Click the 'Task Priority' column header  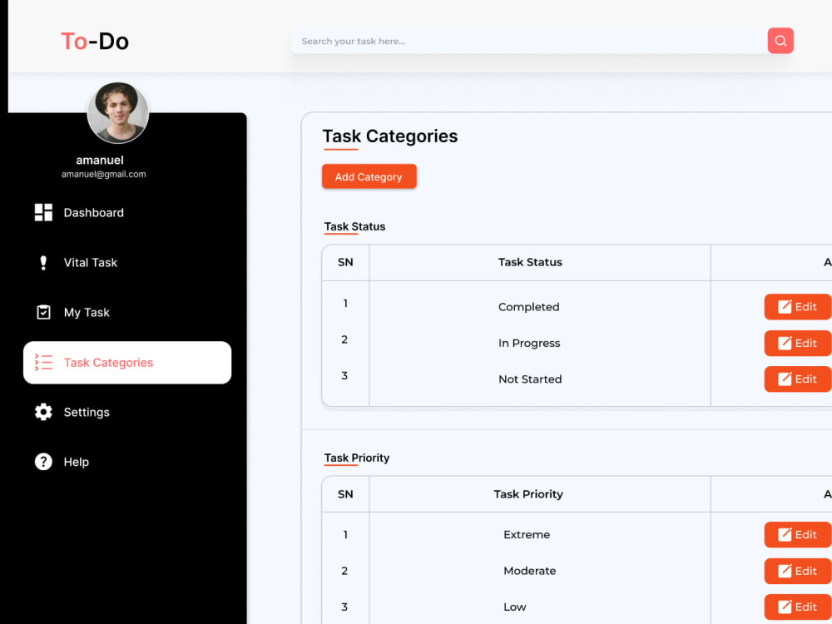pyautogui.click(x=528, y=494)
